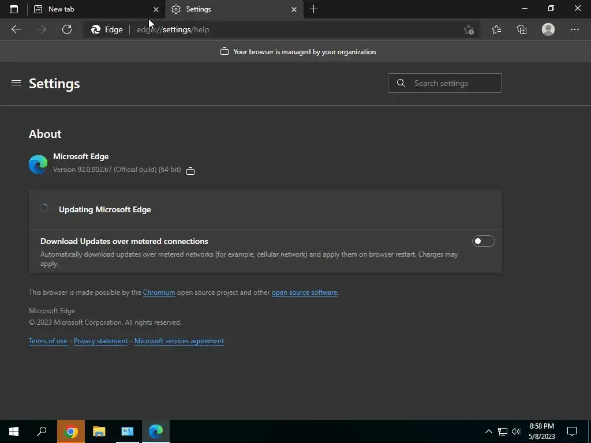Reload the page with the refresh icon

point(67,29)
